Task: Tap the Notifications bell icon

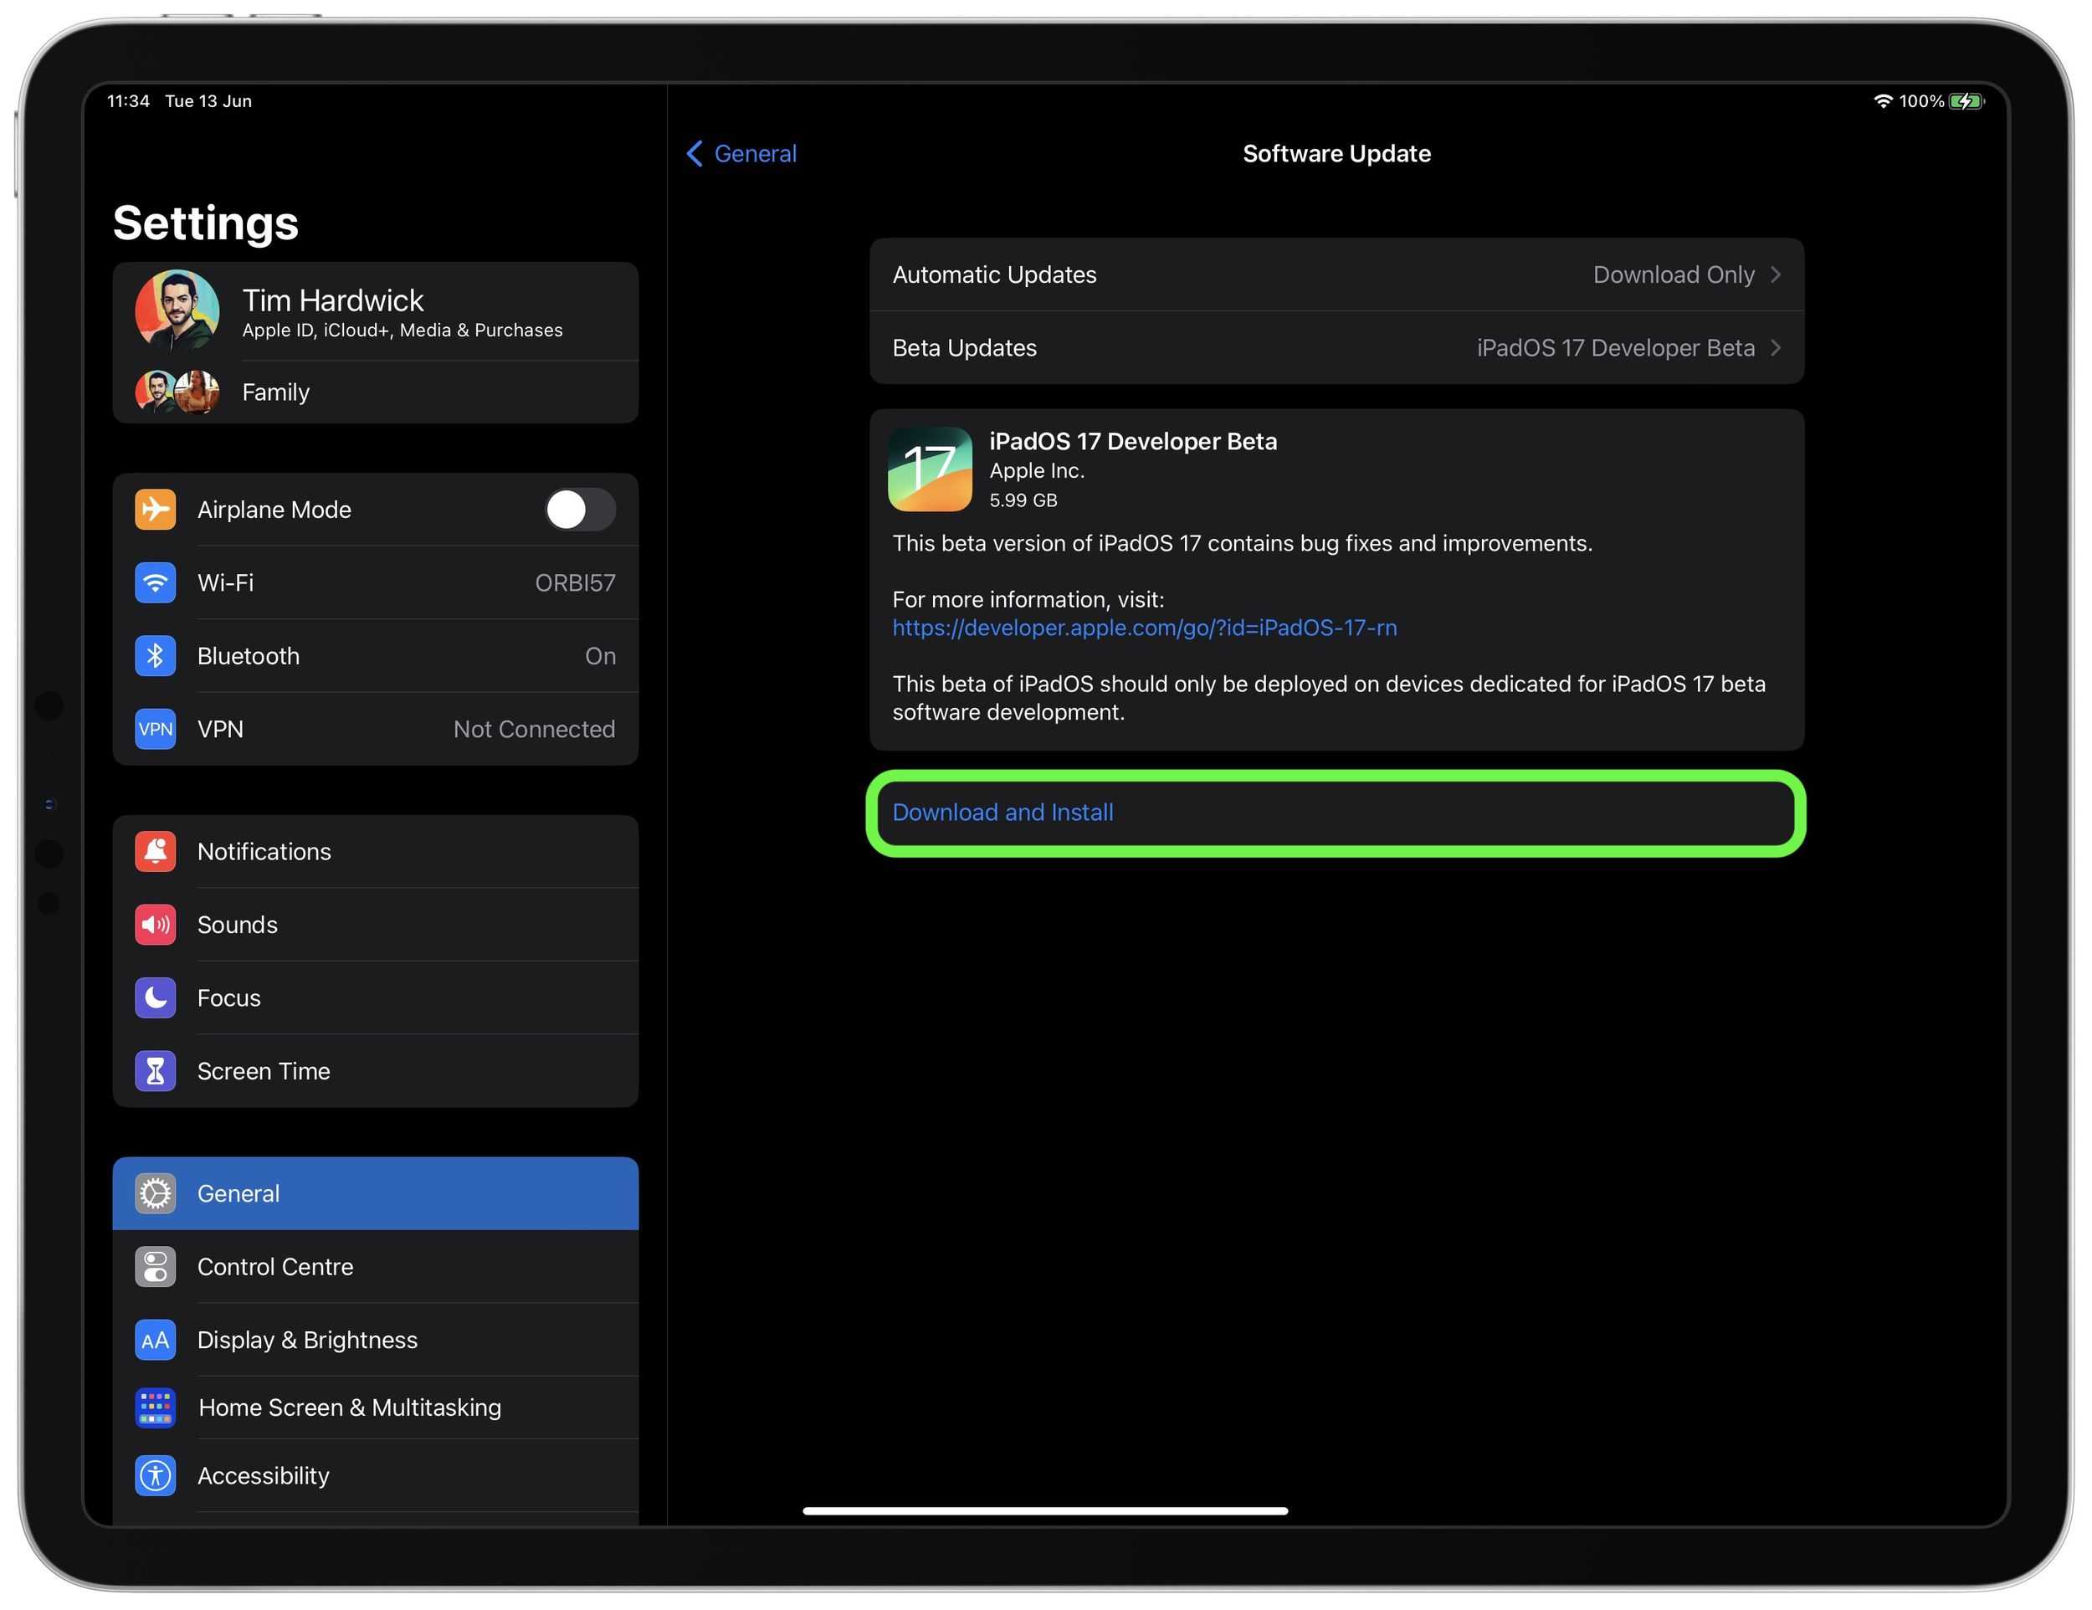Action: point(155,852)
